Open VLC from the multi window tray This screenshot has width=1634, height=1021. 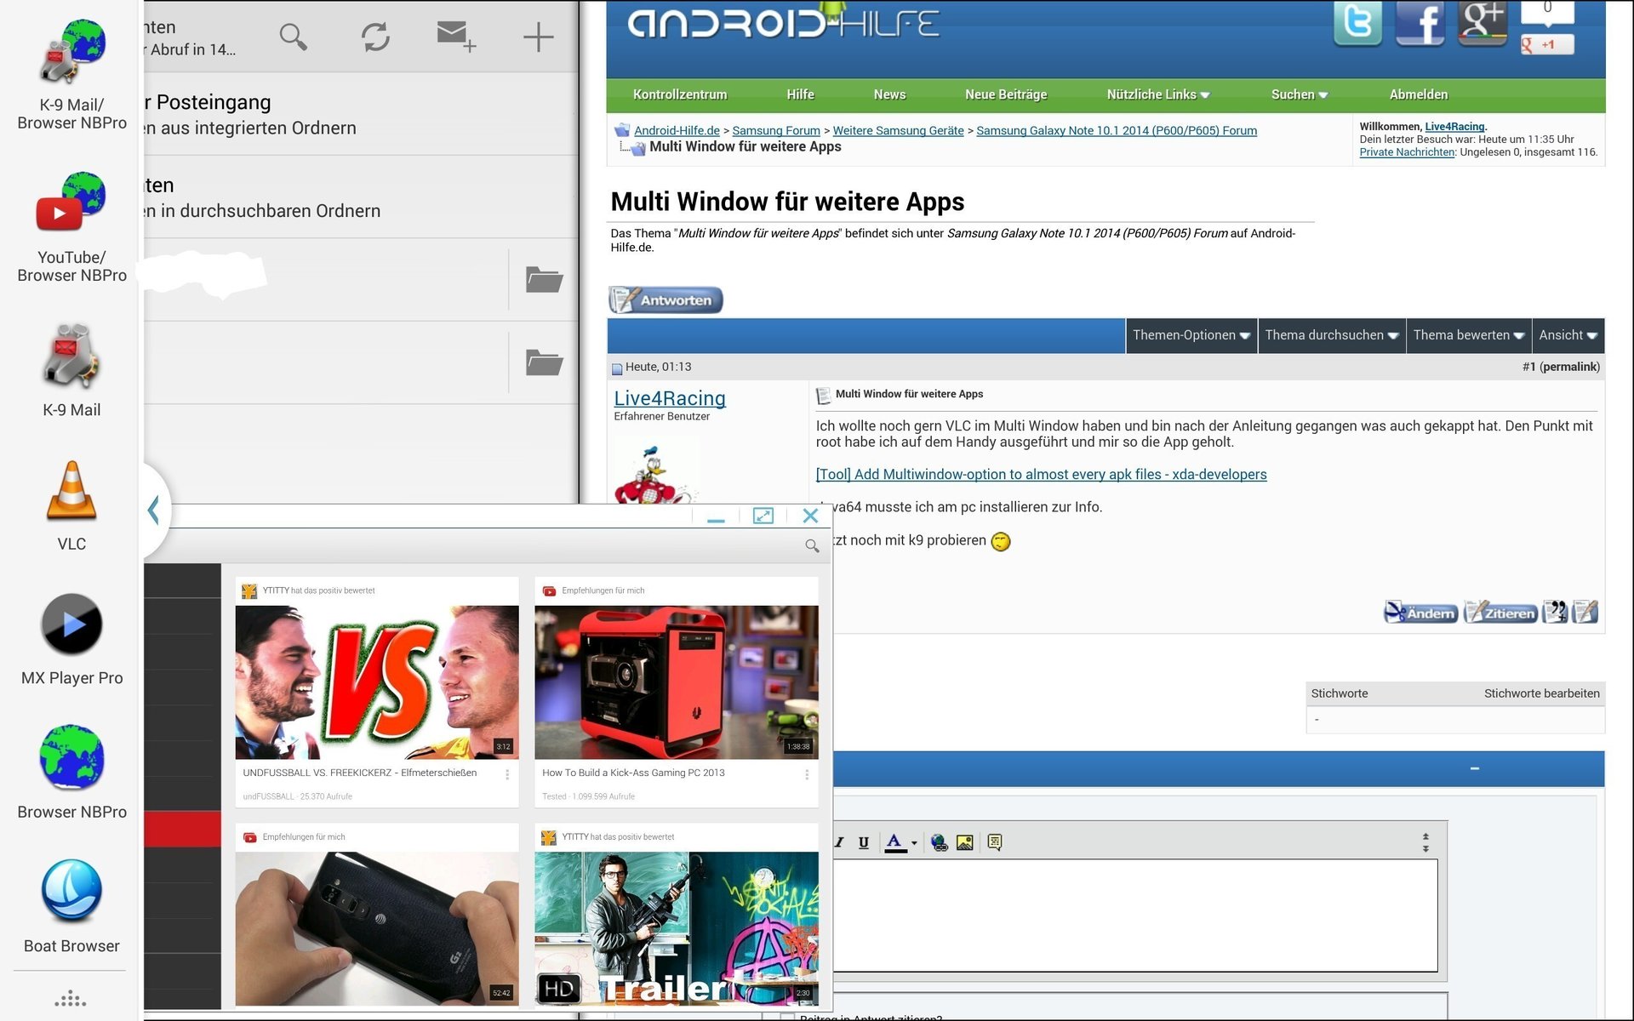pos(71,506)
